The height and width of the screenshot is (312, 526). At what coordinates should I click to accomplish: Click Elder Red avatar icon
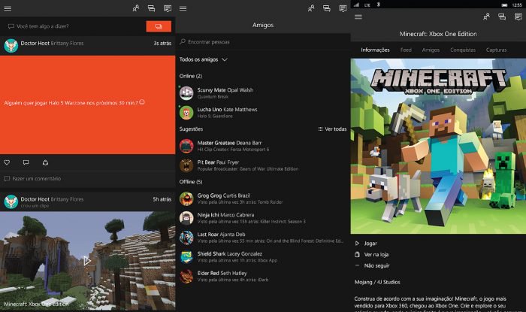point(186,277)
